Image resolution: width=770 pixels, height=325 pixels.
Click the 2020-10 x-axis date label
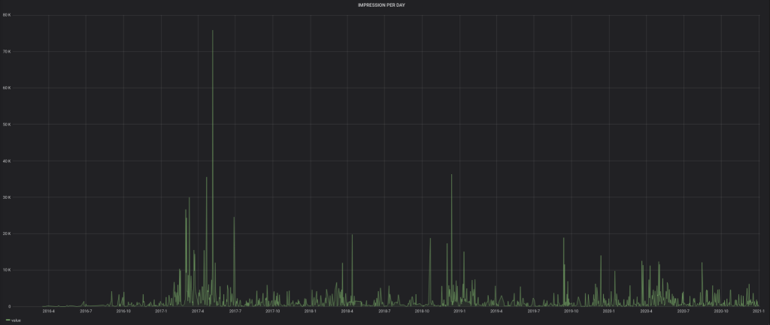(x=720, y=311)
